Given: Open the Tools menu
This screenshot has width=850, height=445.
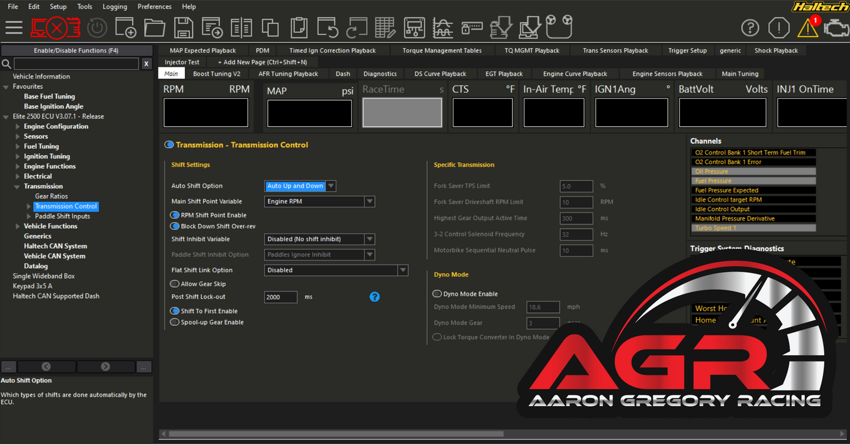Looking at the screenshot, I should coord(84,6).
